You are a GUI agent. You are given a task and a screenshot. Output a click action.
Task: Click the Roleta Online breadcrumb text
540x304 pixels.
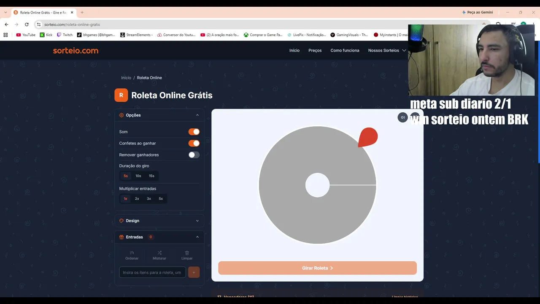tap(149, 78)
